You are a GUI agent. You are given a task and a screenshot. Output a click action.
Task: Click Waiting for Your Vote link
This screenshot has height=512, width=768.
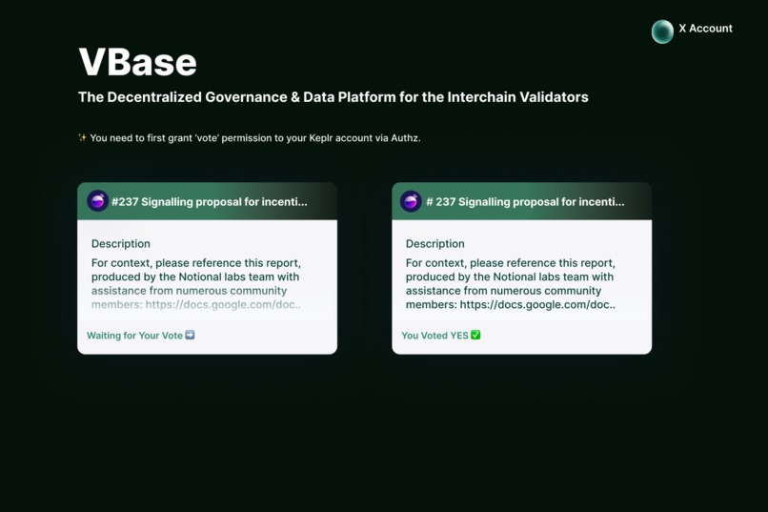point(134,335)
